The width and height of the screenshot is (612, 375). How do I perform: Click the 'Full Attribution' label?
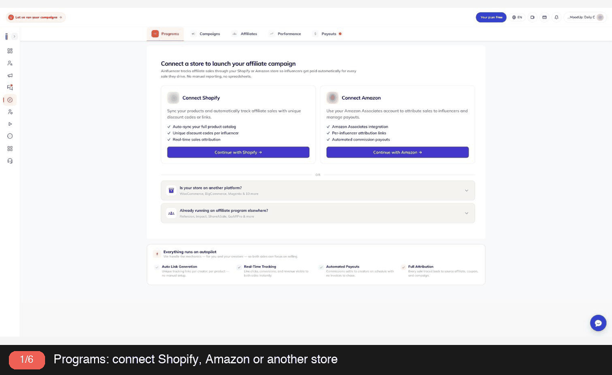[421, 267]
